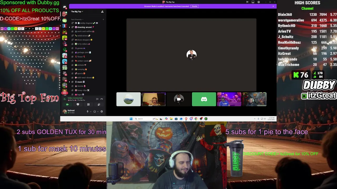Add a text channel with the plus icon

(x=103, y=19)
